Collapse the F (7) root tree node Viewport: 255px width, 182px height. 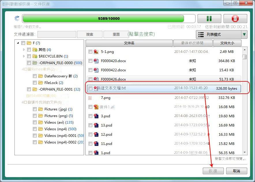tap(18, 43)
